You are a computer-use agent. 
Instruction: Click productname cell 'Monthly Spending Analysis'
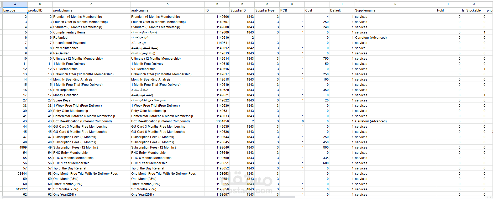pyautogui.click(x=91, y=79)
